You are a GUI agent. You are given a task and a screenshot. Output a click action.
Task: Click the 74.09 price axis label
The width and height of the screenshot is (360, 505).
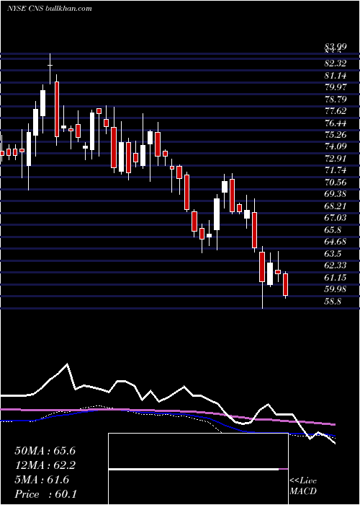click(x=336, y=146)
